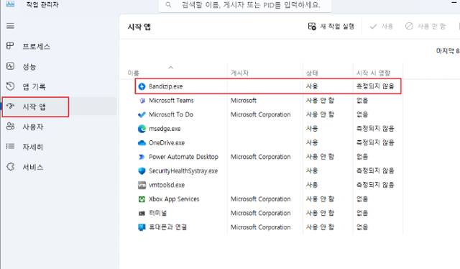
Task: Go to the 자세히 page
Action: [x=59, y=147]
